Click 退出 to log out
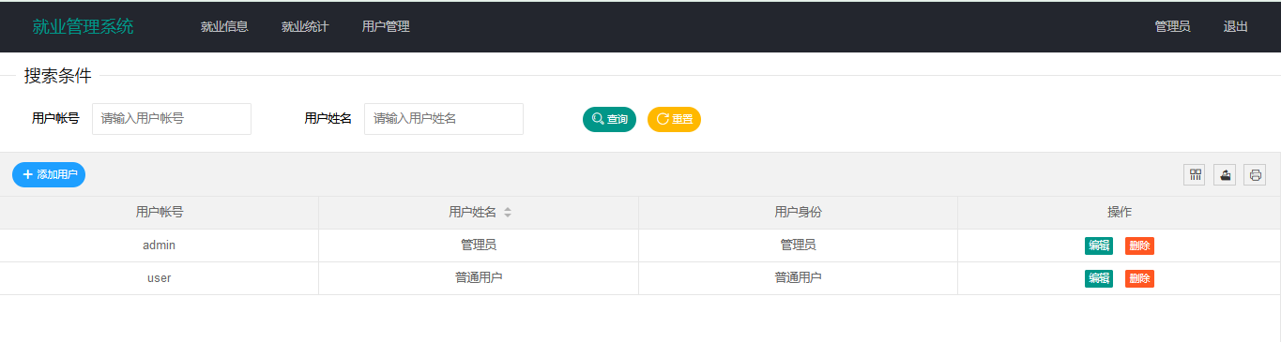Screen dimensions: 1281x342 point(1236,26)
